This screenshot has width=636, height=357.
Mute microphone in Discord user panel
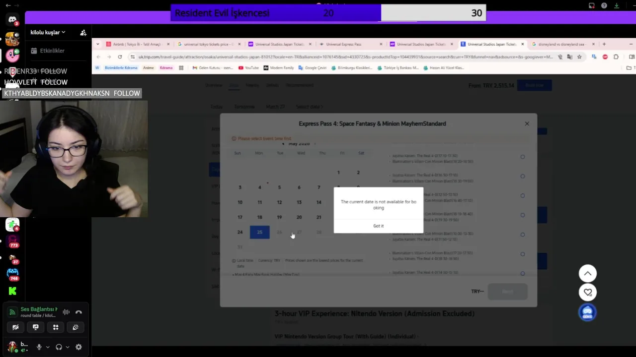coord(39,347)
